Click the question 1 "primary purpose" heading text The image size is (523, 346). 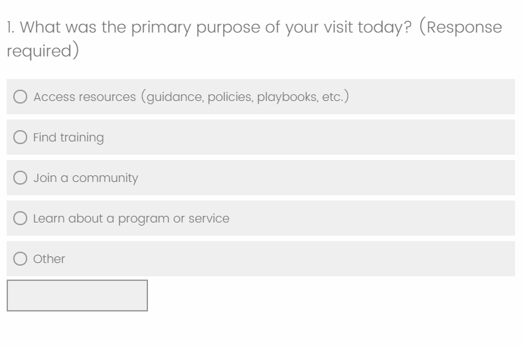(x=199, y=29)
